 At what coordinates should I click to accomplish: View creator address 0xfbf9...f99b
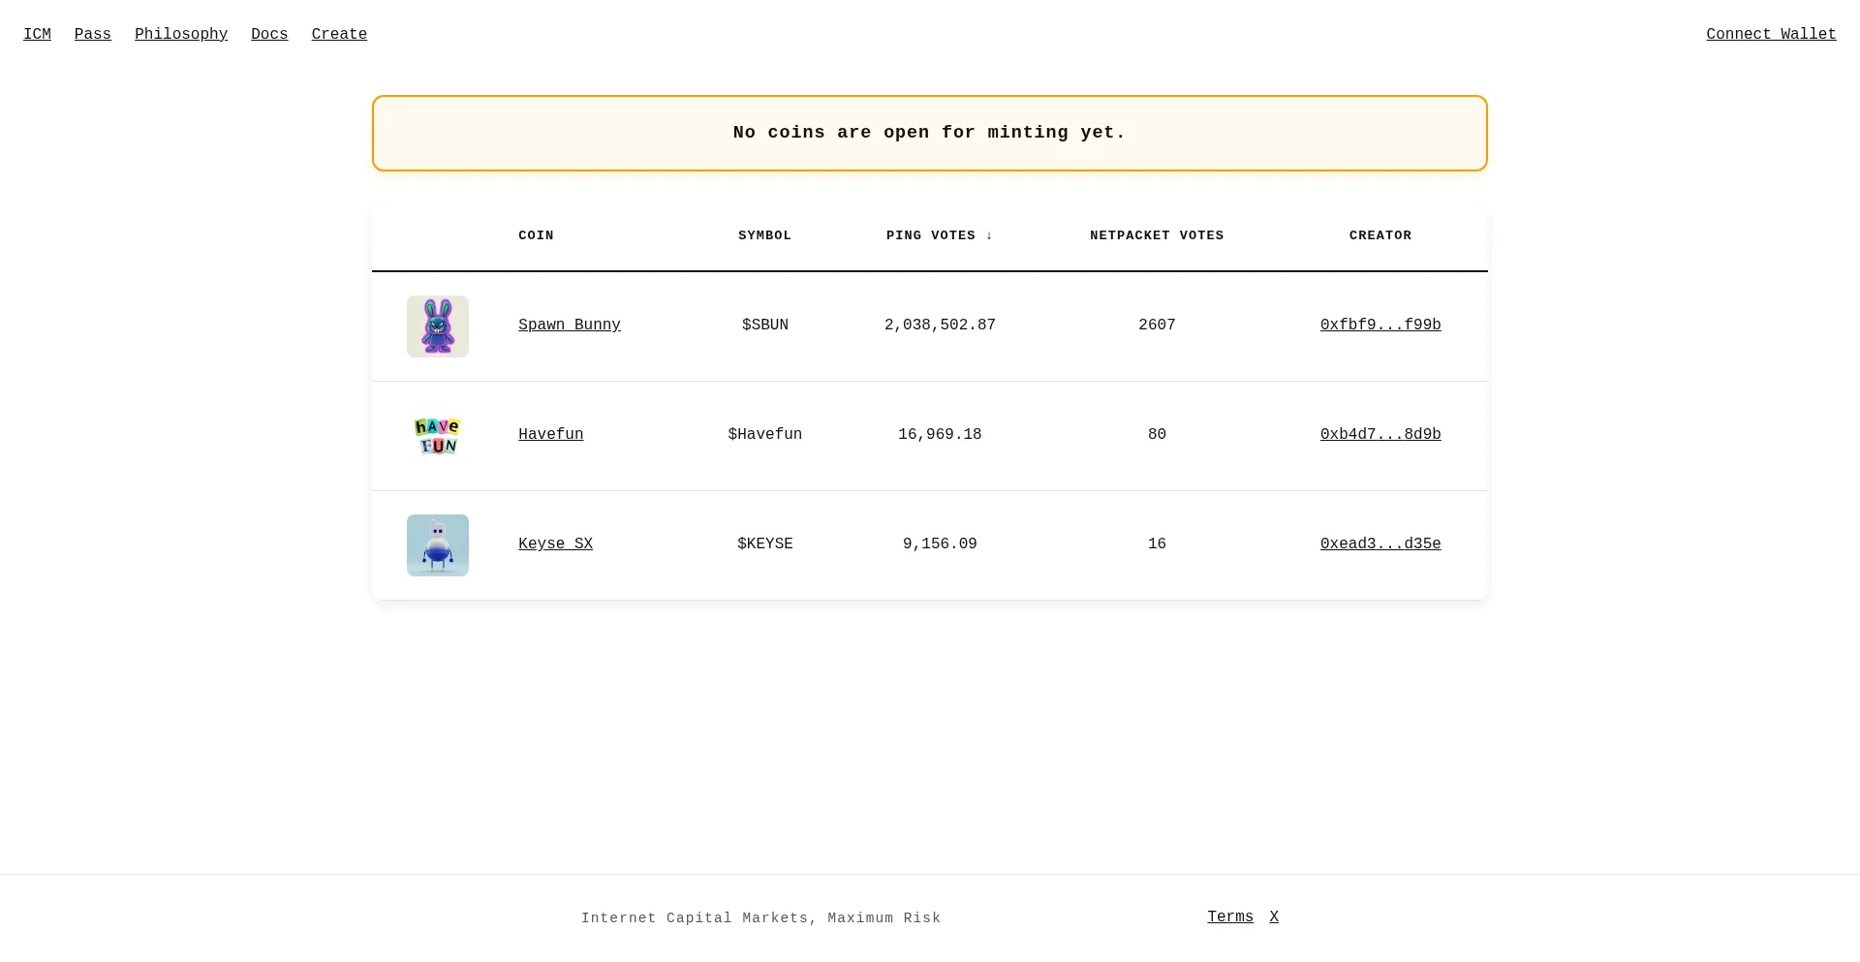coord(1380,326)
